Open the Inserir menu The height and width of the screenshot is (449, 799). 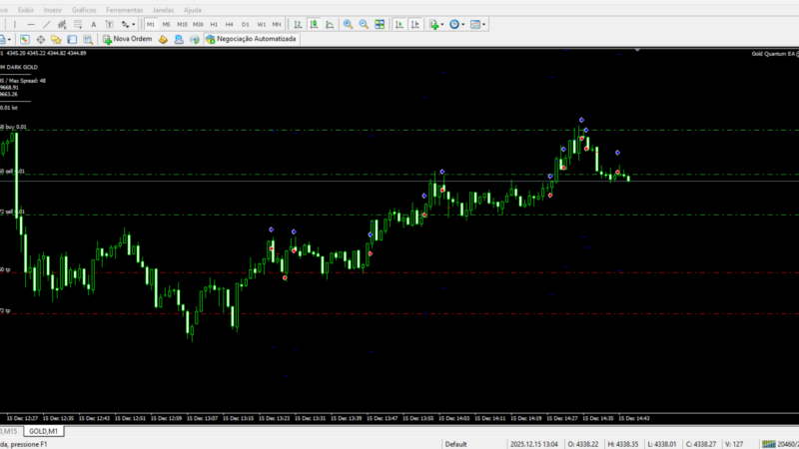(53, 10)
